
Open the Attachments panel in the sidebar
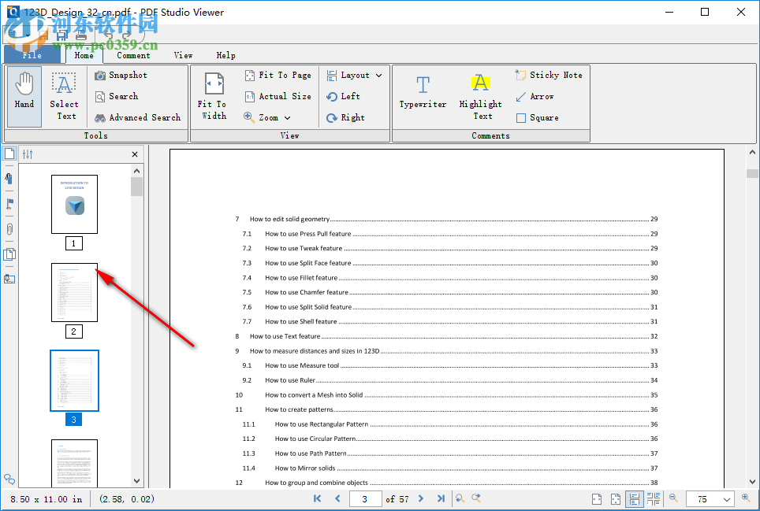point(9,229)
